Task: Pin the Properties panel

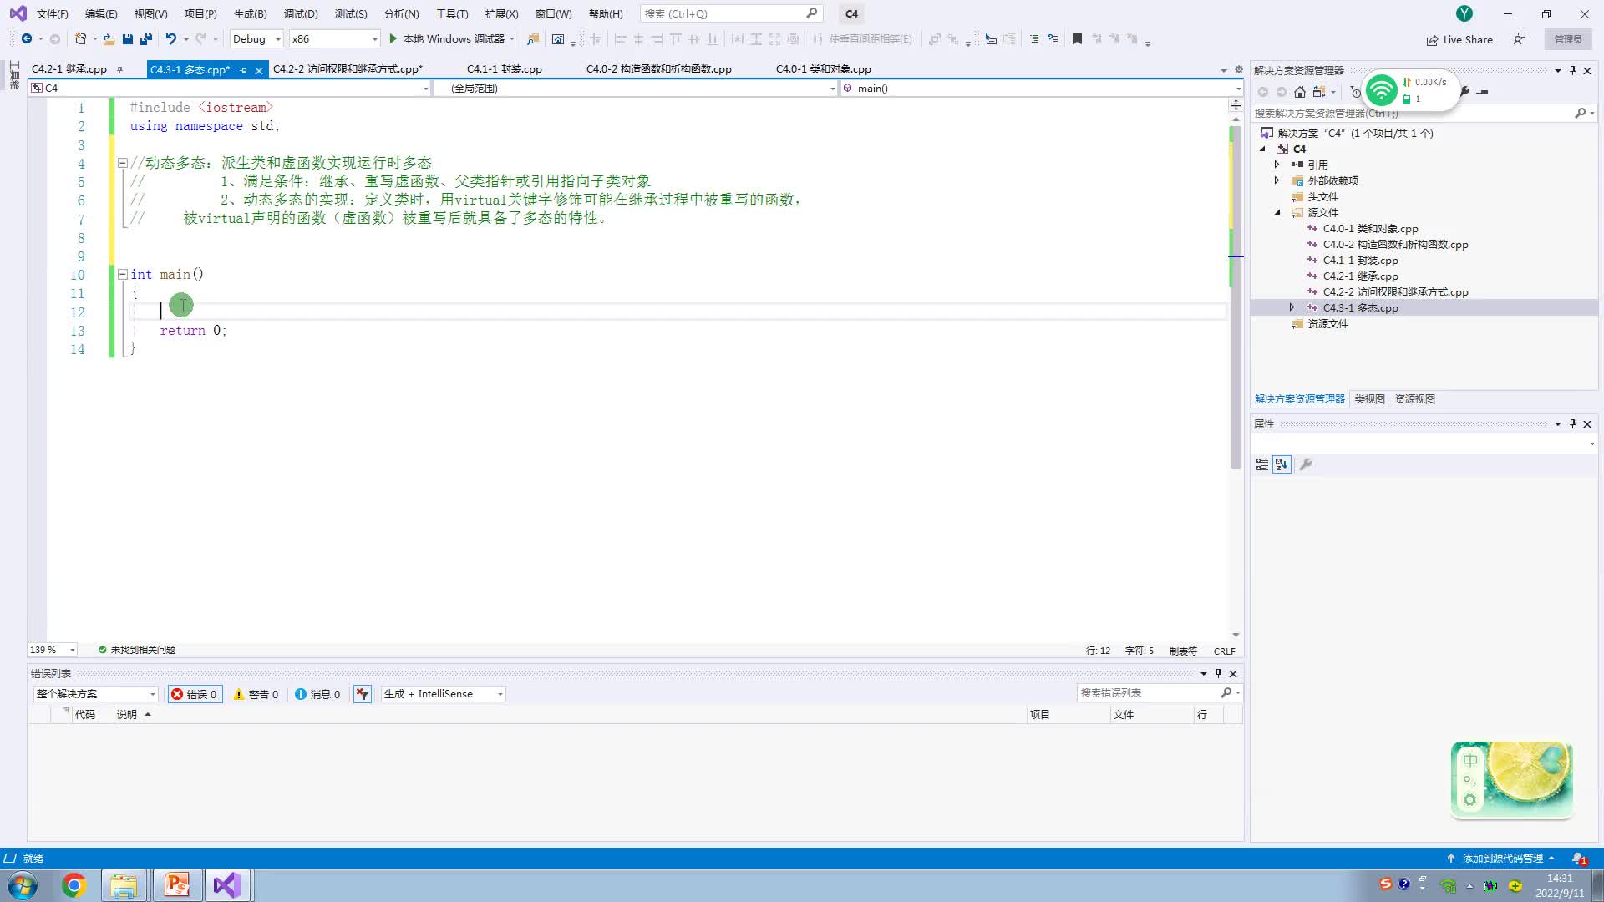Action: click(x=1572, y=424)
